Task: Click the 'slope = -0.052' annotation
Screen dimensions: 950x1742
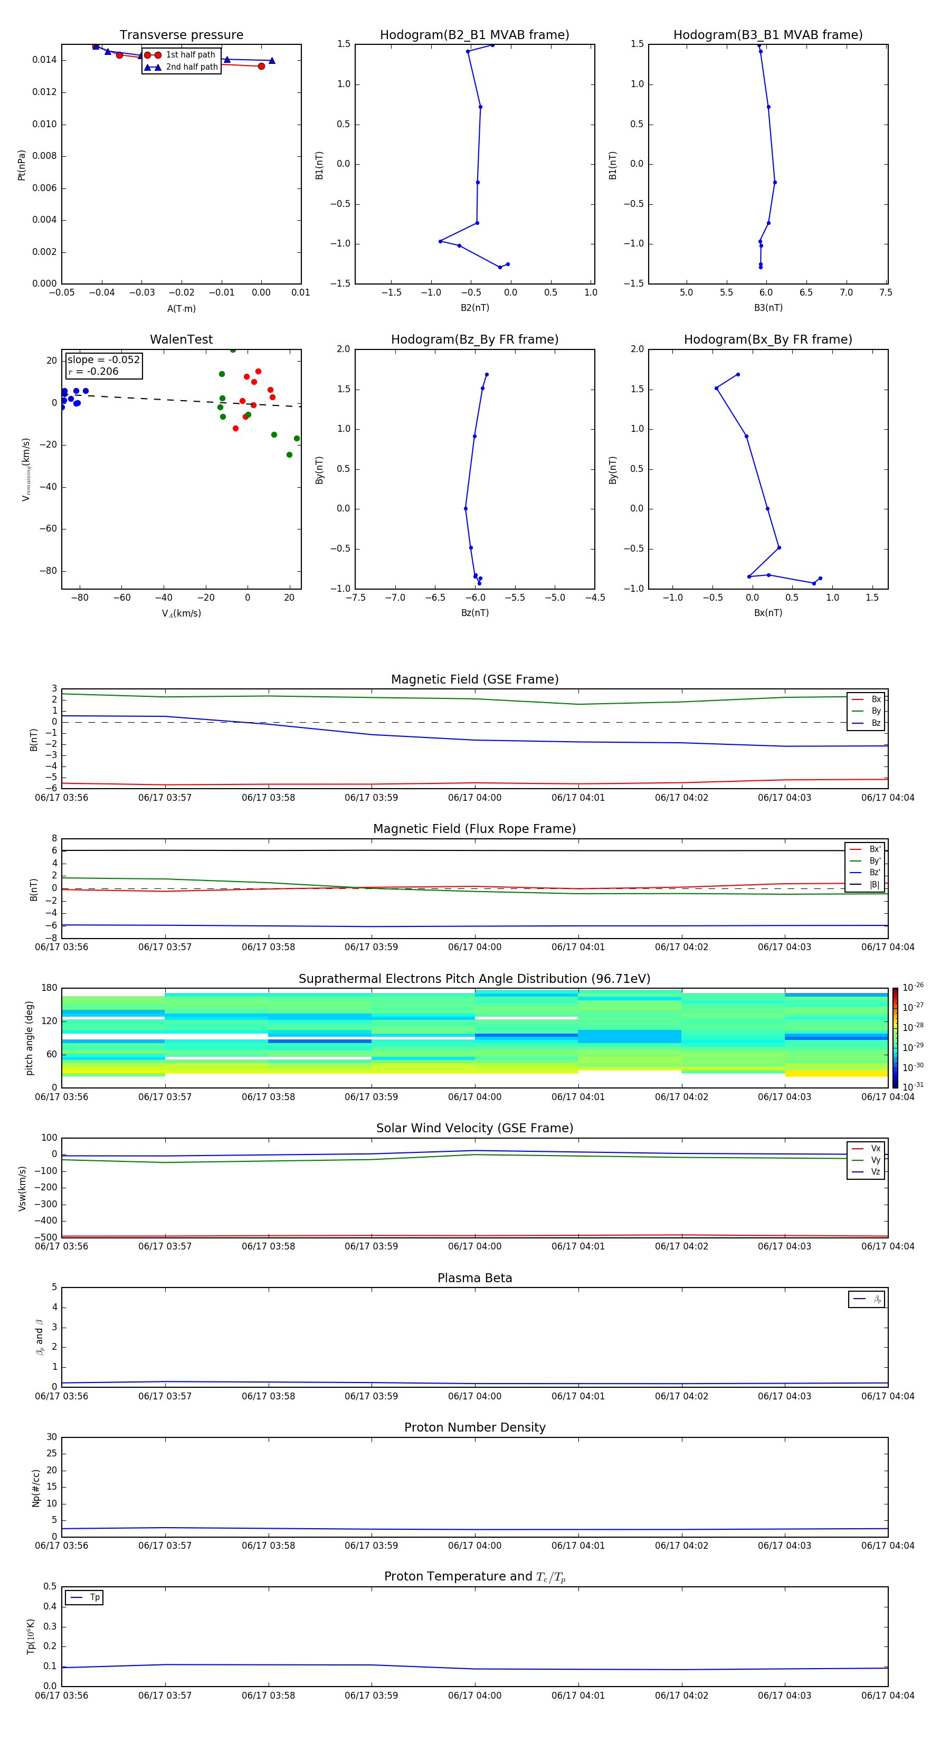Action: click(x=103, y=360)
